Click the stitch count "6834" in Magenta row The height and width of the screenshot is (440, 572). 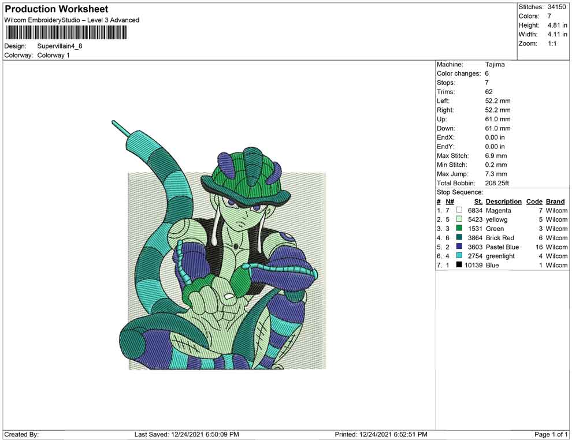476,210
